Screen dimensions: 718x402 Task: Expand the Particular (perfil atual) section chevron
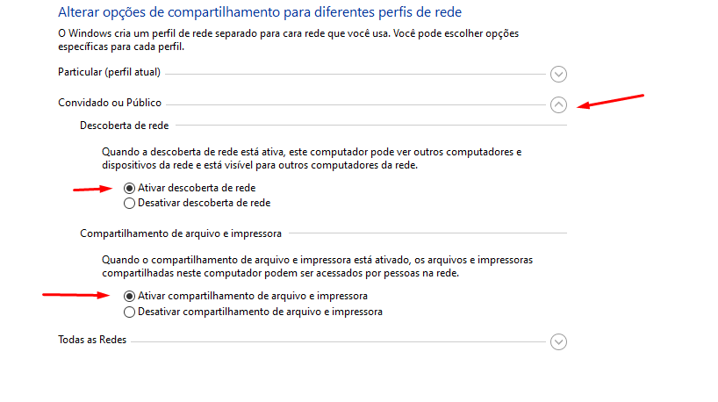pyautogui.click(x=558, y=75)
